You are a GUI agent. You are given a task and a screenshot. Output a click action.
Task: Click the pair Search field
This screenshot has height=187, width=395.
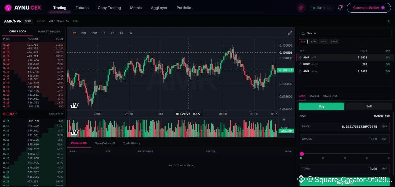[345, 33]
